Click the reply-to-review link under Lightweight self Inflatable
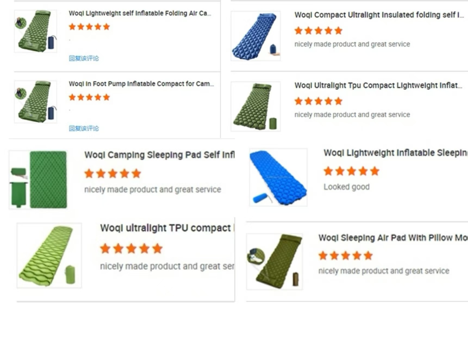Screen dimensions: 468x348 point(84,58)
